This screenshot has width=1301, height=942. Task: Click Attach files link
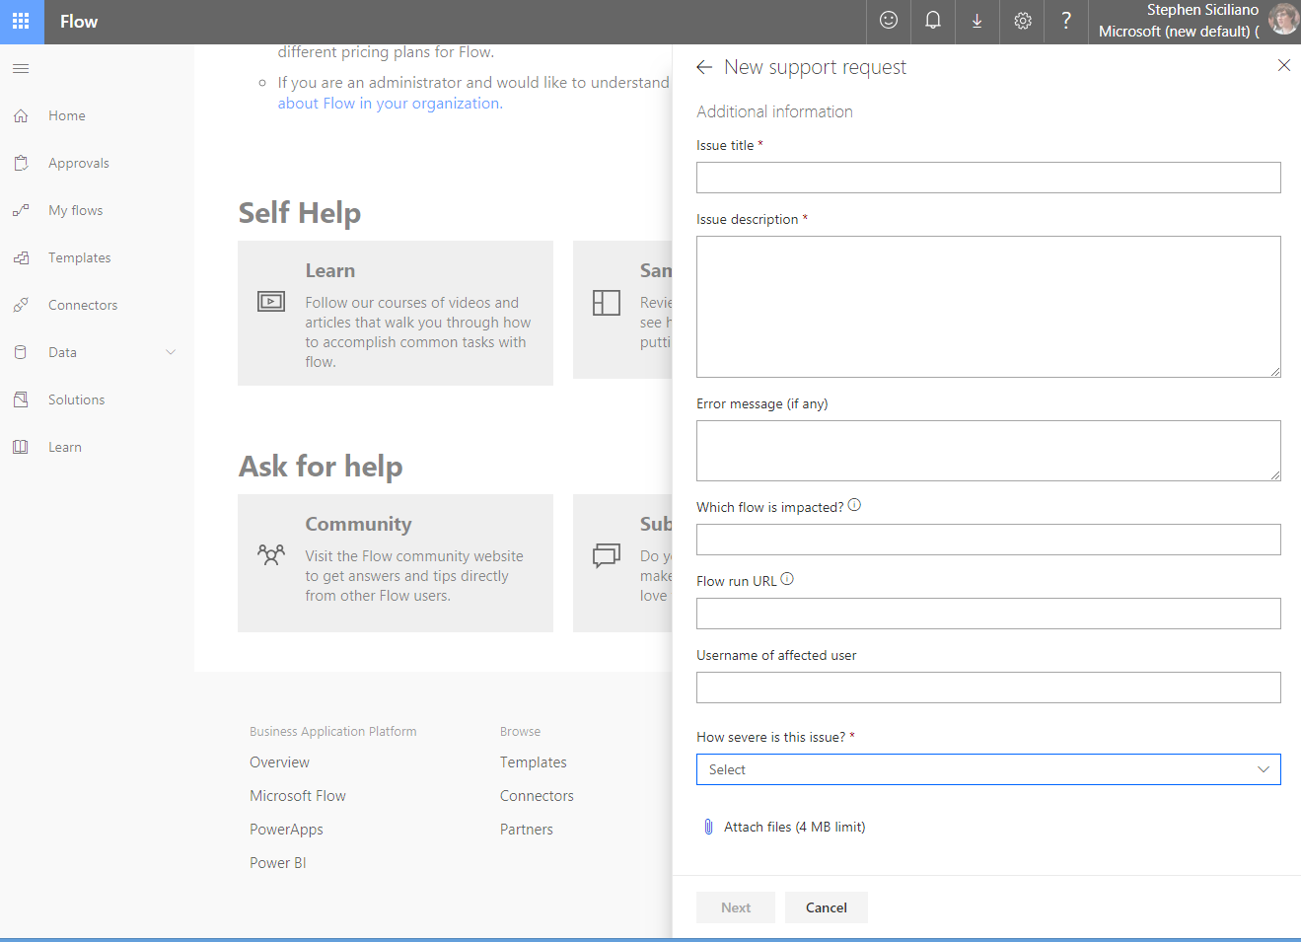click(794, 827)
